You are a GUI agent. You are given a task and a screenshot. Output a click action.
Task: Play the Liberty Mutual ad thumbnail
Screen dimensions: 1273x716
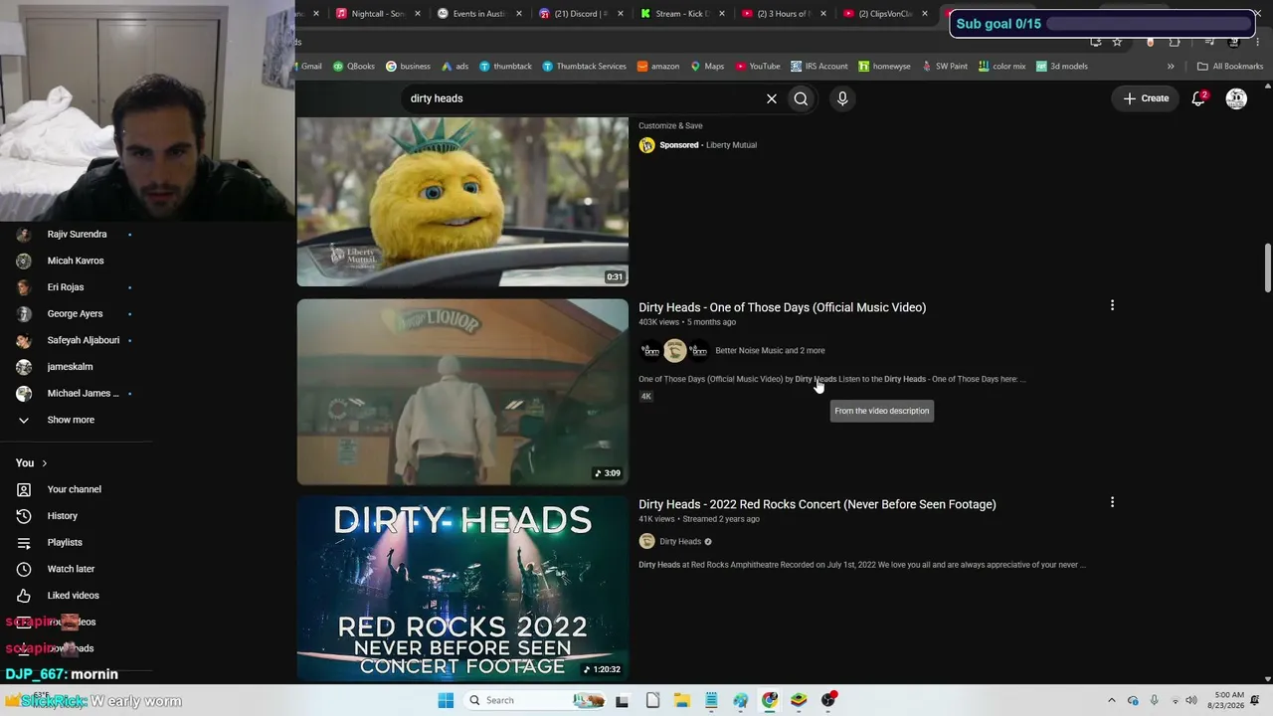(462, 202)
